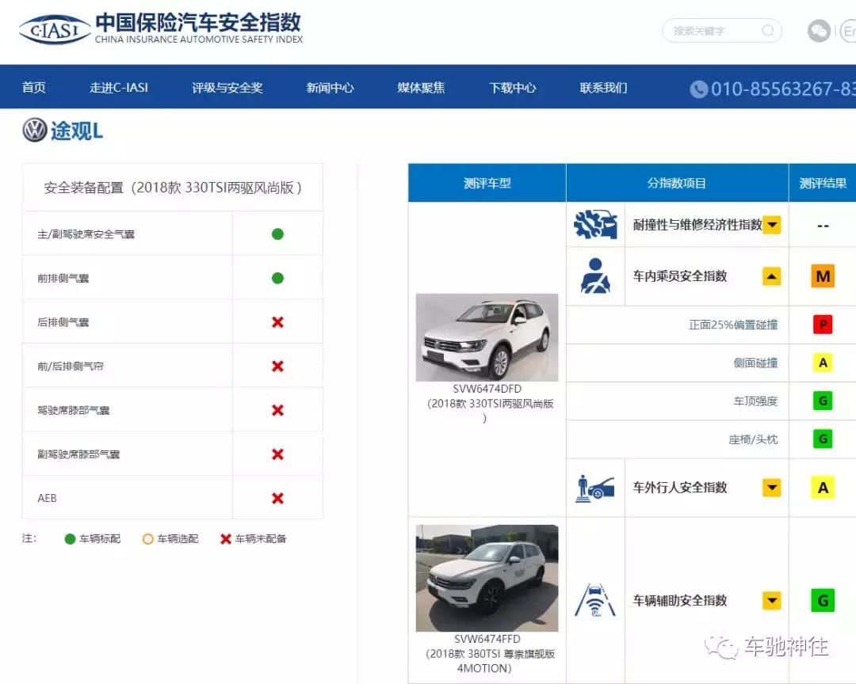Open the 新闻中心 menu item
The image size is (856, 684).
pyautogui.click(x=329, y=88)
